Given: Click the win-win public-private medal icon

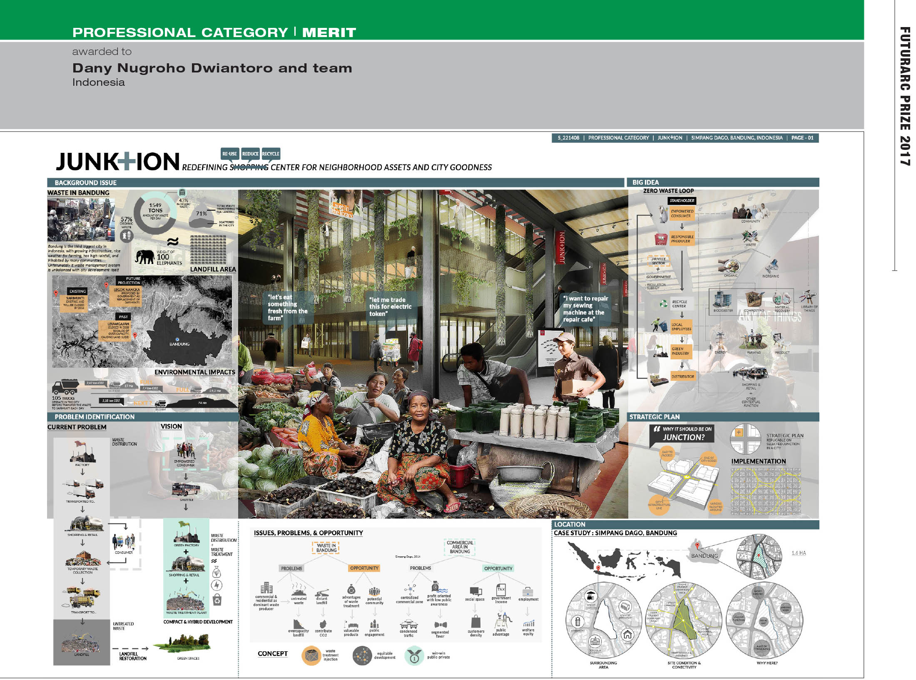Looking at the screenshot, I should click(x=414, y=656).
